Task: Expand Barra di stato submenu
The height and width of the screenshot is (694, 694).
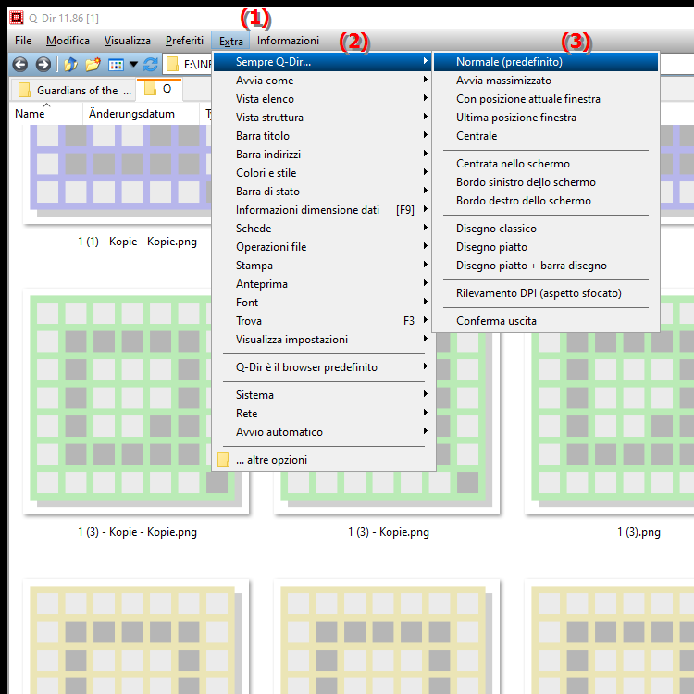Action: (324, 192)
